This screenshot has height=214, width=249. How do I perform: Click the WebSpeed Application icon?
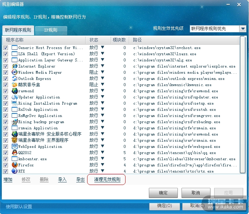[x=15, y=146]
